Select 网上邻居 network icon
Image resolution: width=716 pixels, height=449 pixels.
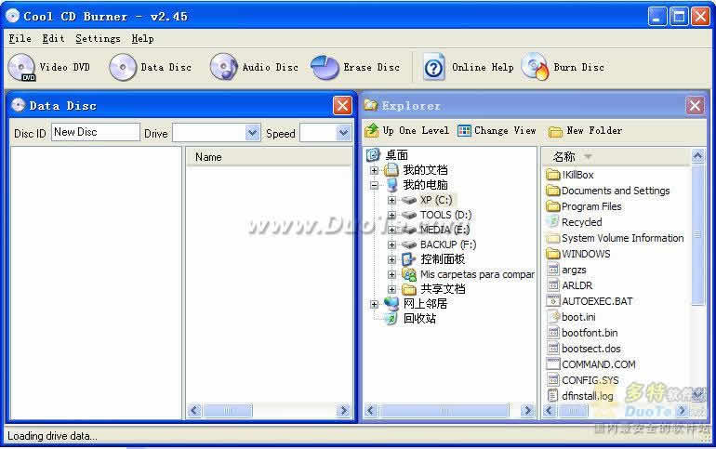[x=391, y=303]
